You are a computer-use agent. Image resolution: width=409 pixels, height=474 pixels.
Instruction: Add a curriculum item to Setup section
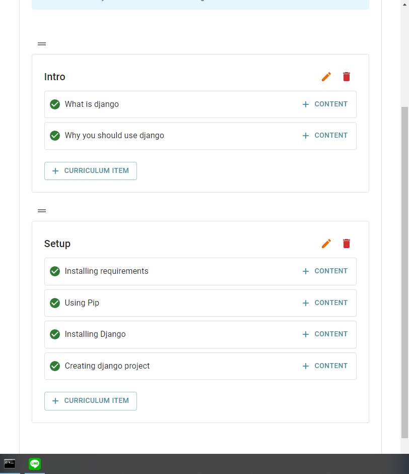91,401
